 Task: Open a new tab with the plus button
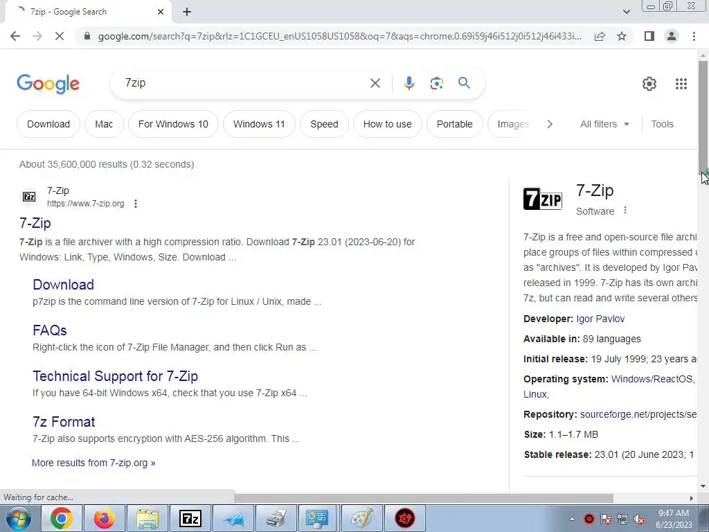[187, 12]
